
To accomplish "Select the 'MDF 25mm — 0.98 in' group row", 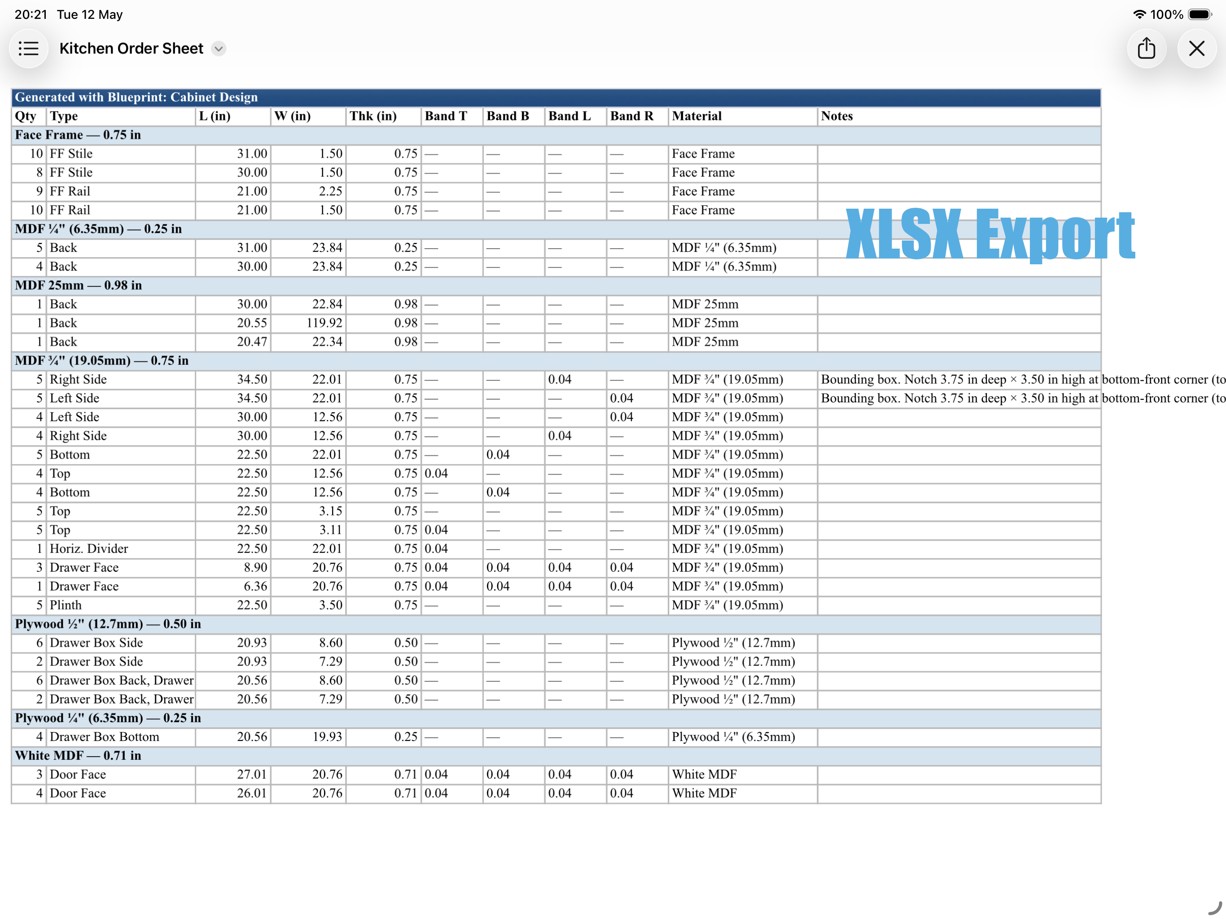I will click(556, 286).
